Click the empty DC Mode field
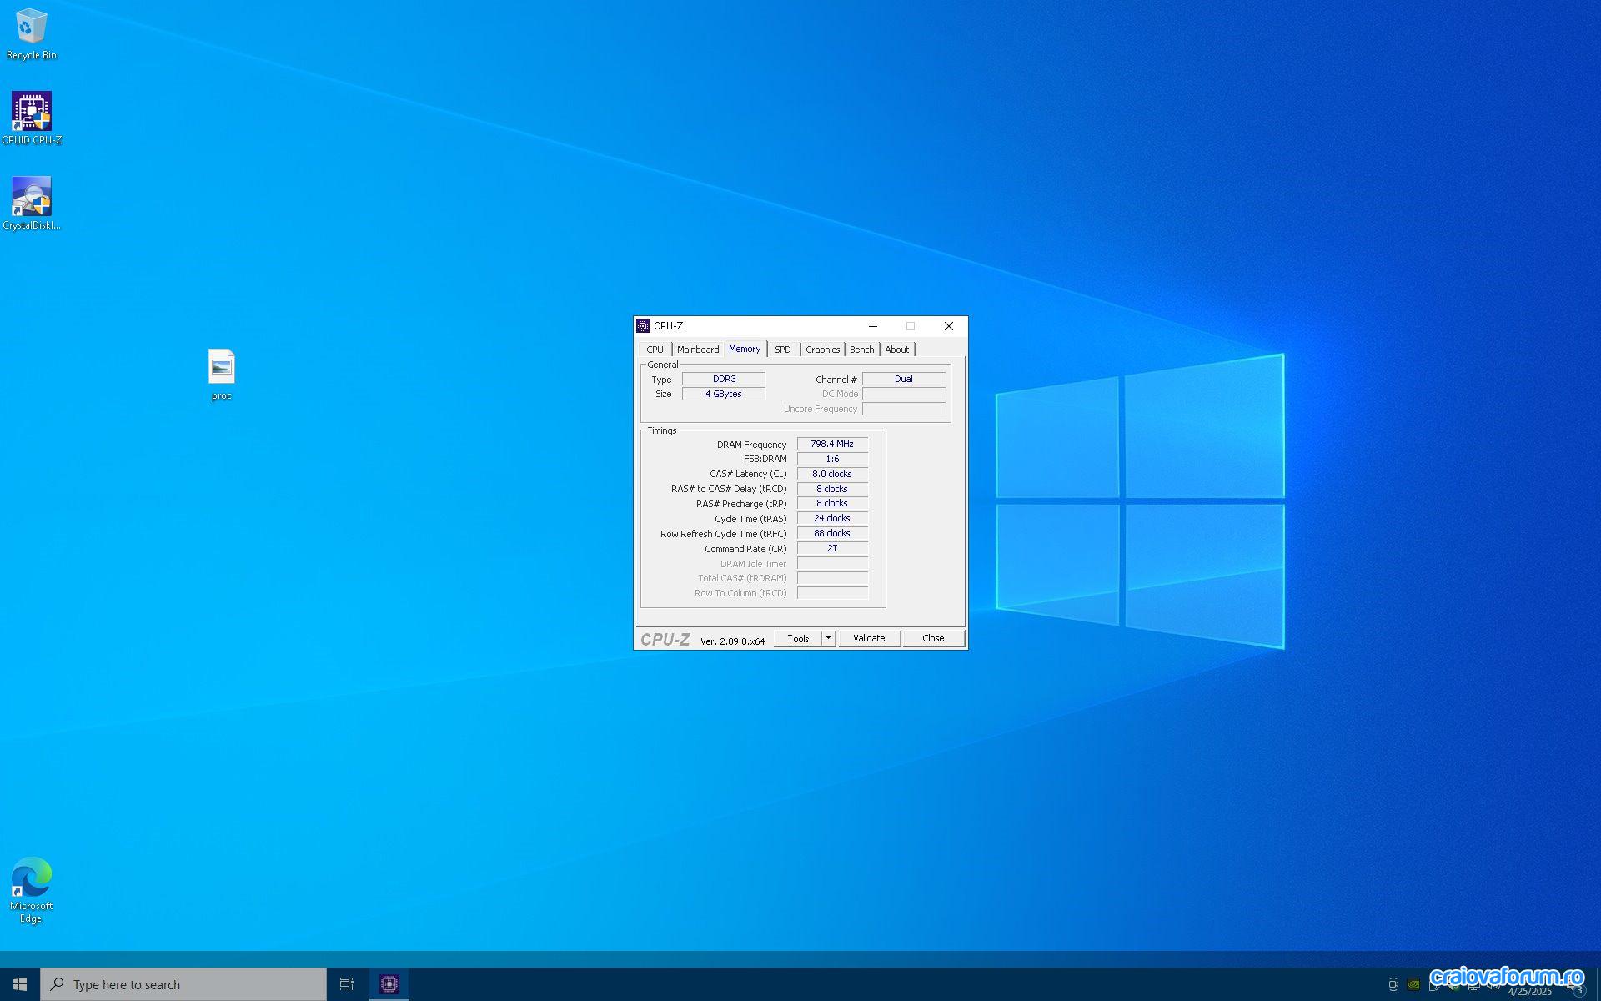The width and height of the screenshot is (1601, 1001). click(904, 394)
